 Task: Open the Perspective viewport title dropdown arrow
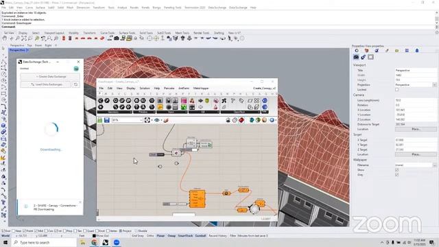click(x=27, y=50)
